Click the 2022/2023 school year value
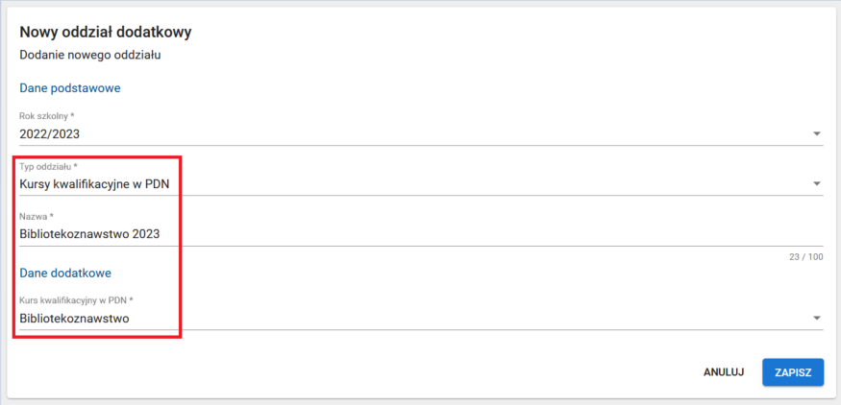Image resolution: width=841 pixels, height=405 pixels. click(x=51, y=134)
